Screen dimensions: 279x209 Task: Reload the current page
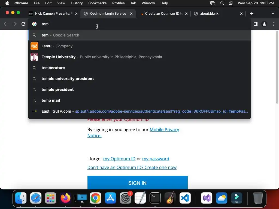[x=23, y=24]
